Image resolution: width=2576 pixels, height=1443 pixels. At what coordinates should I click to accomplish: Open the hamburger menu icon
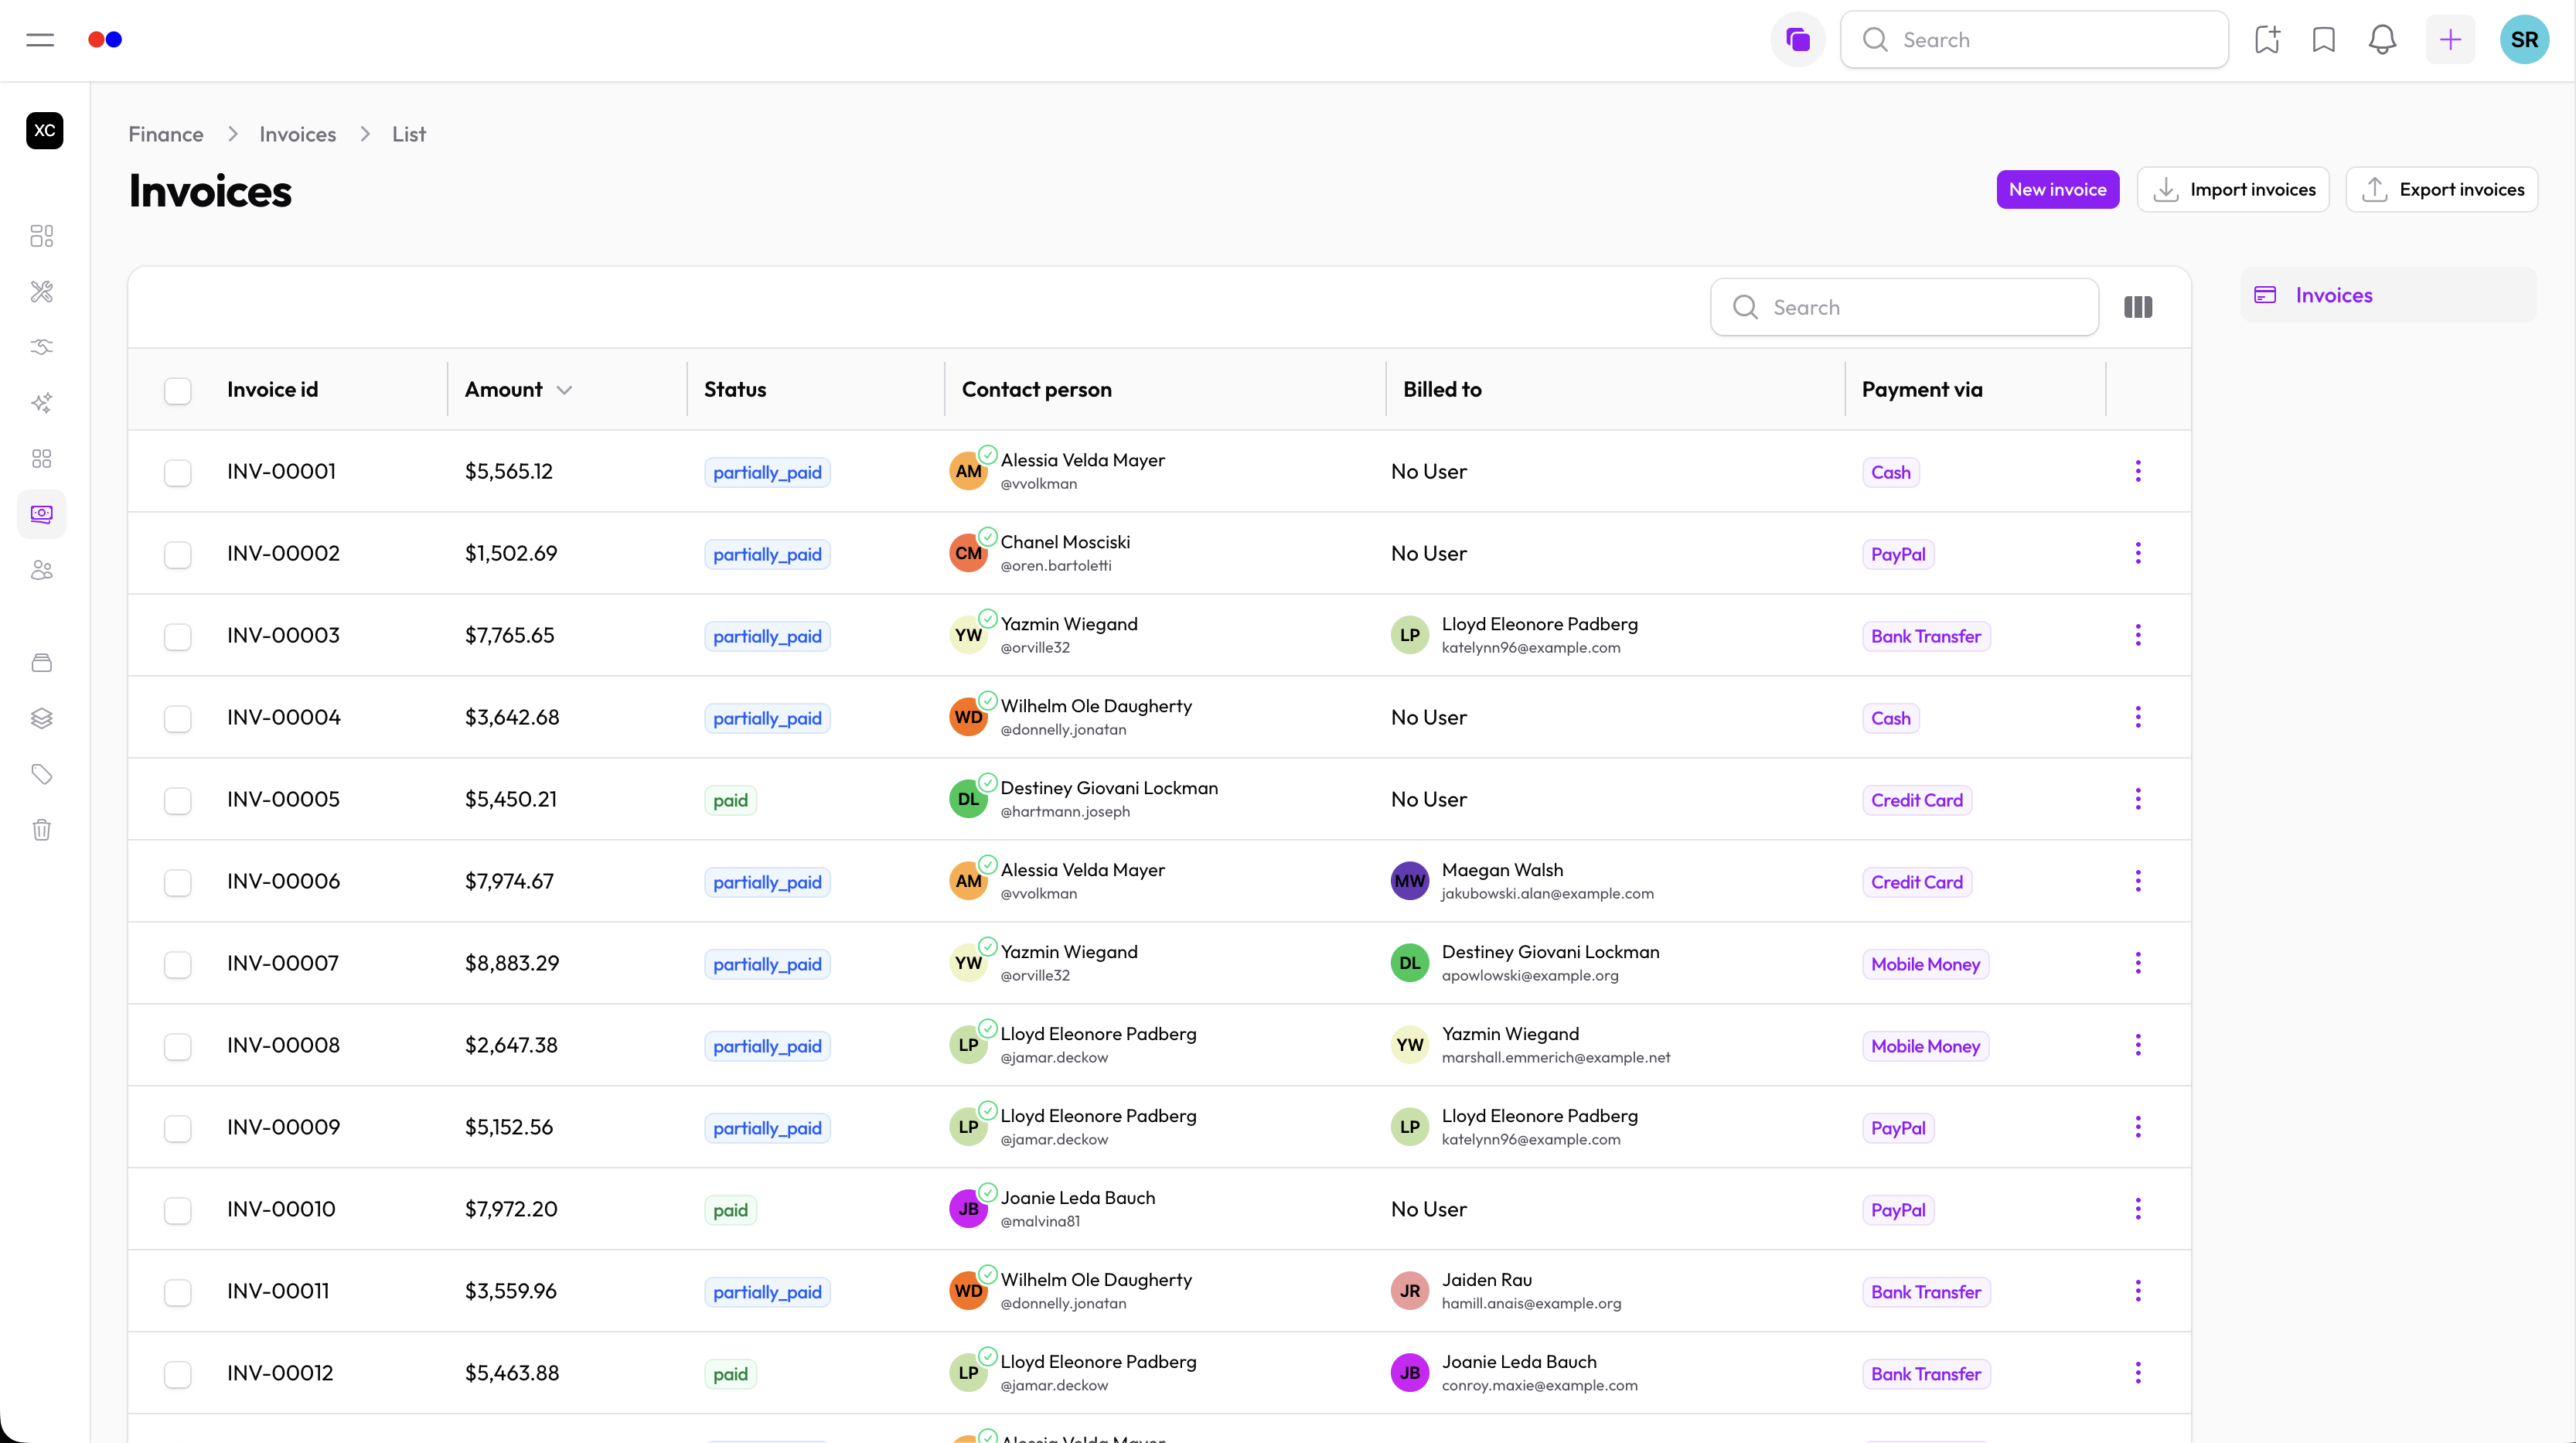tap(40, 40)
